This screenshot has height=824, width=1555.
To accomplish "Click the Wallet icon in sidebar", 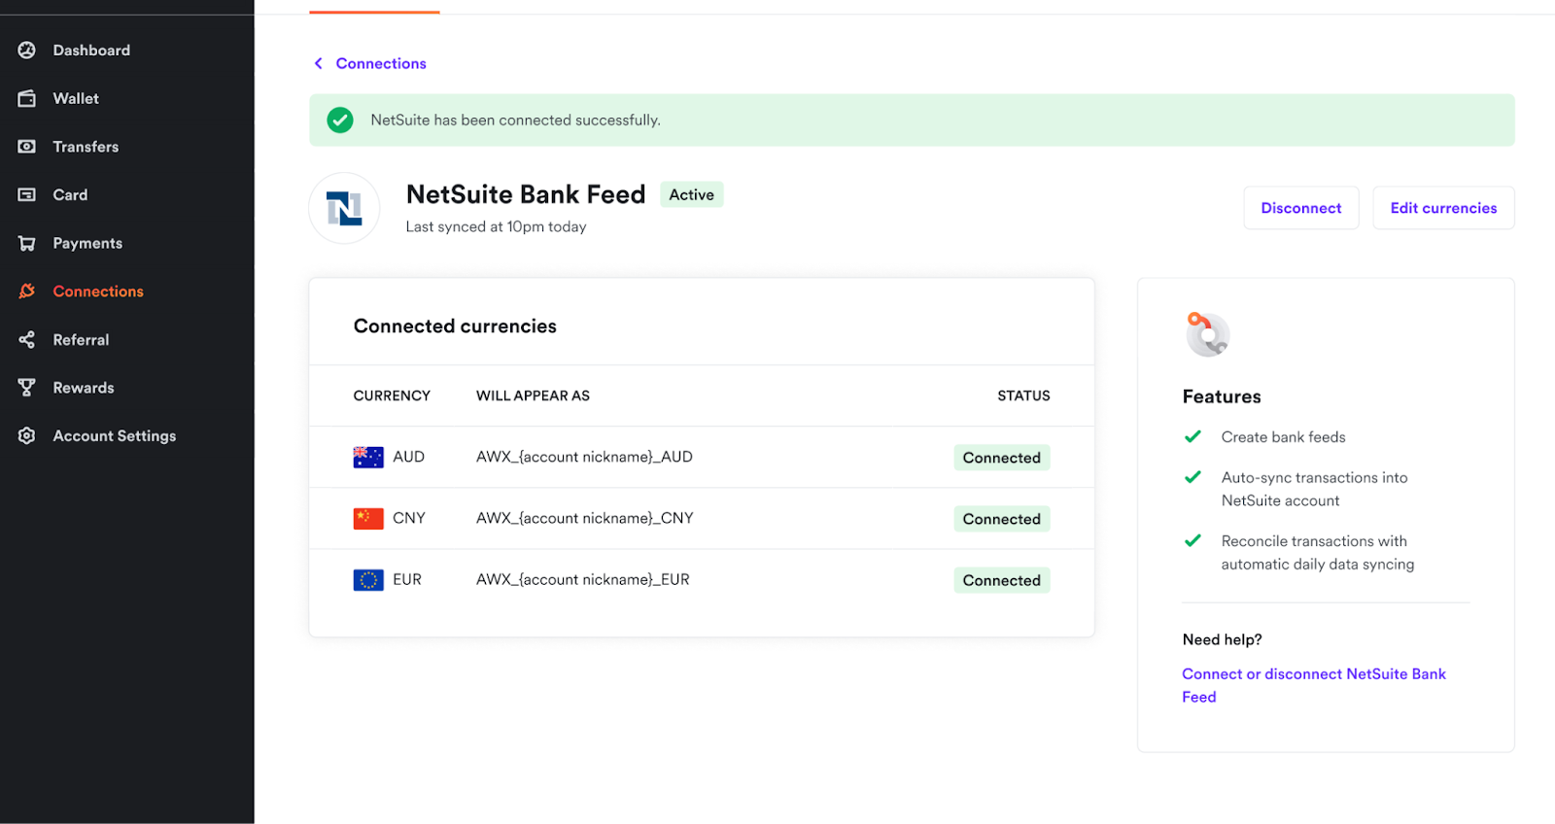I will [27, 98].
